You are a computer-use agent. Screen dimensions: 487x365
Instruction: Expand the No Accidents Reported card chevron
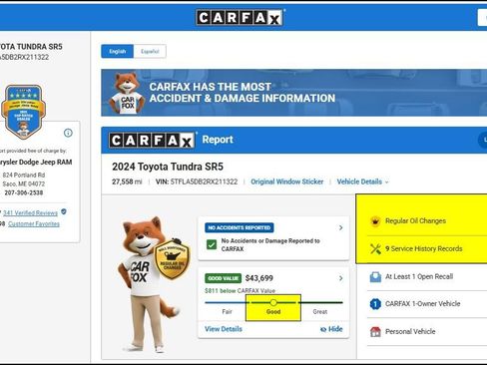click(x=340, y=227)
